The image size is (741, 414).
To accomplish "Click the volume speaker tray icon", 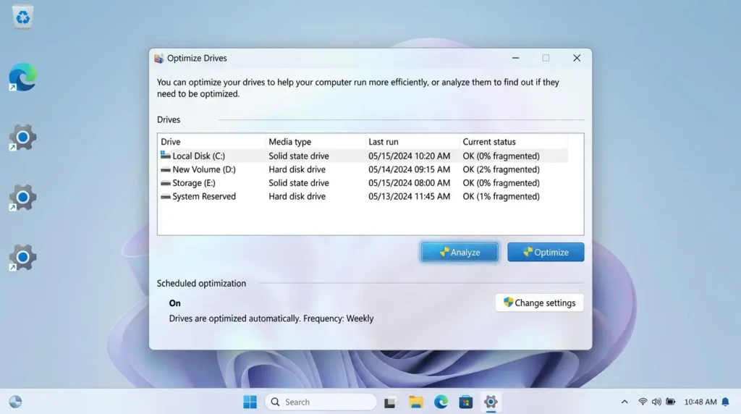I will [x=656, y=402].
